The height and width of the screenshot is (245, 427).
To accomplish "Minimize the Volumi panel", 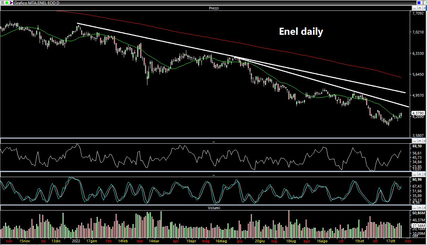I will pyautogui.click(x=414, y=207).
